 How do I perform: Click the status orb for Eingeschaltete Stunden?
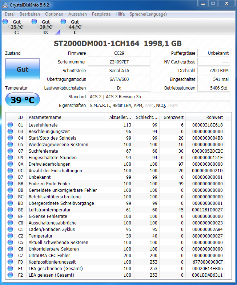point(10,157)
